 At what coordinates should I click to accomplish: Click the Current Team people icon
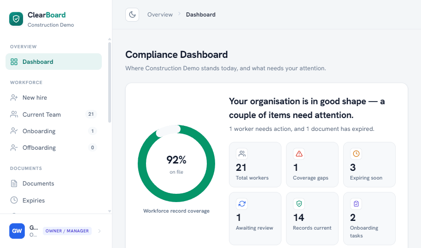(14, 114)
